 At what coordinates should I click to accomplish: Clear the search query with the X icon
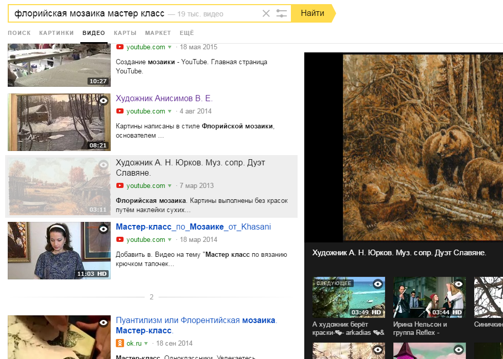click(266, 13)
